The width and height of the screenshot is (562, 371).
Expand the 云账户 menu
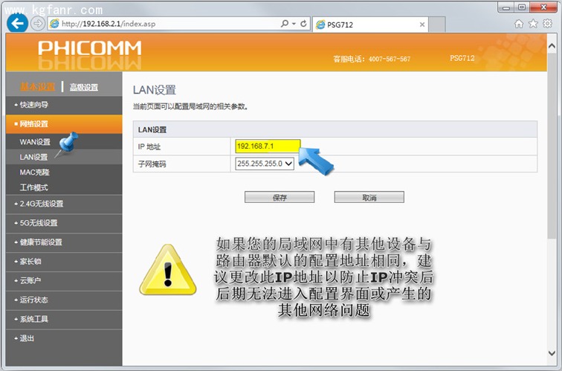64,281
